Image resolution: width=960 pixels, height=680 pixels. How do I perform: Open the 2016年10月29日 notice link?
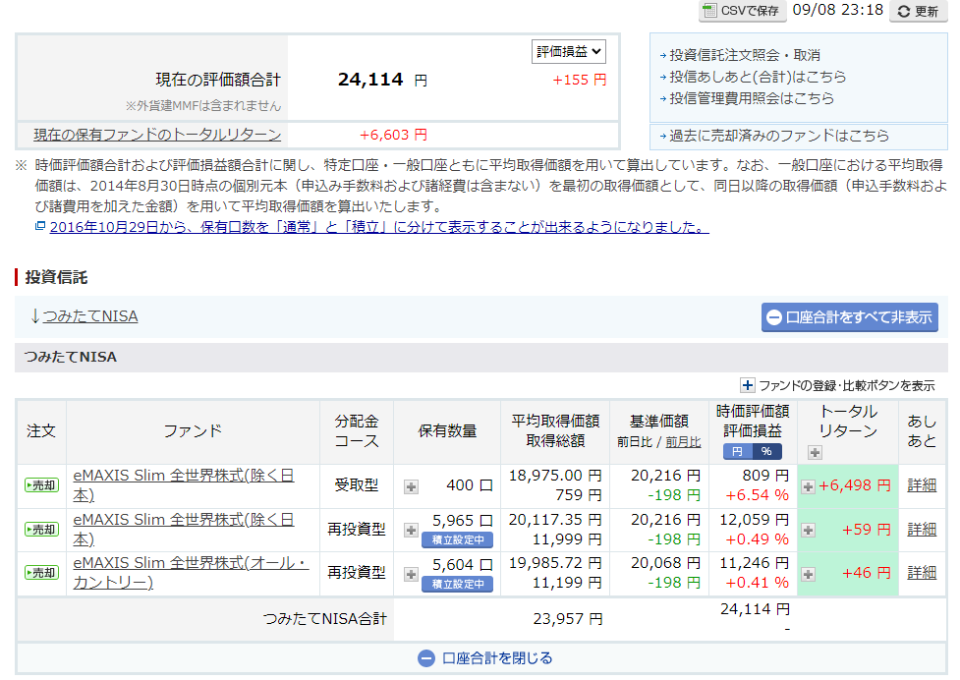pyautogui.click(x=379, y=227)
